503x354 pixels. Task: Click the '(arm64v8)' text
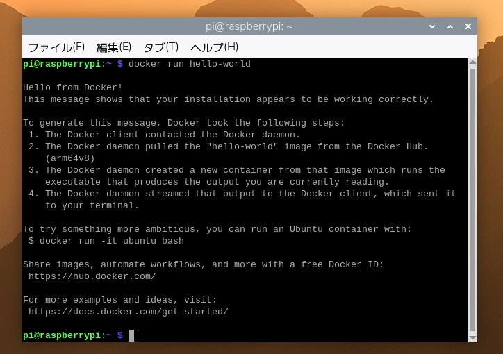click(70, 158)
